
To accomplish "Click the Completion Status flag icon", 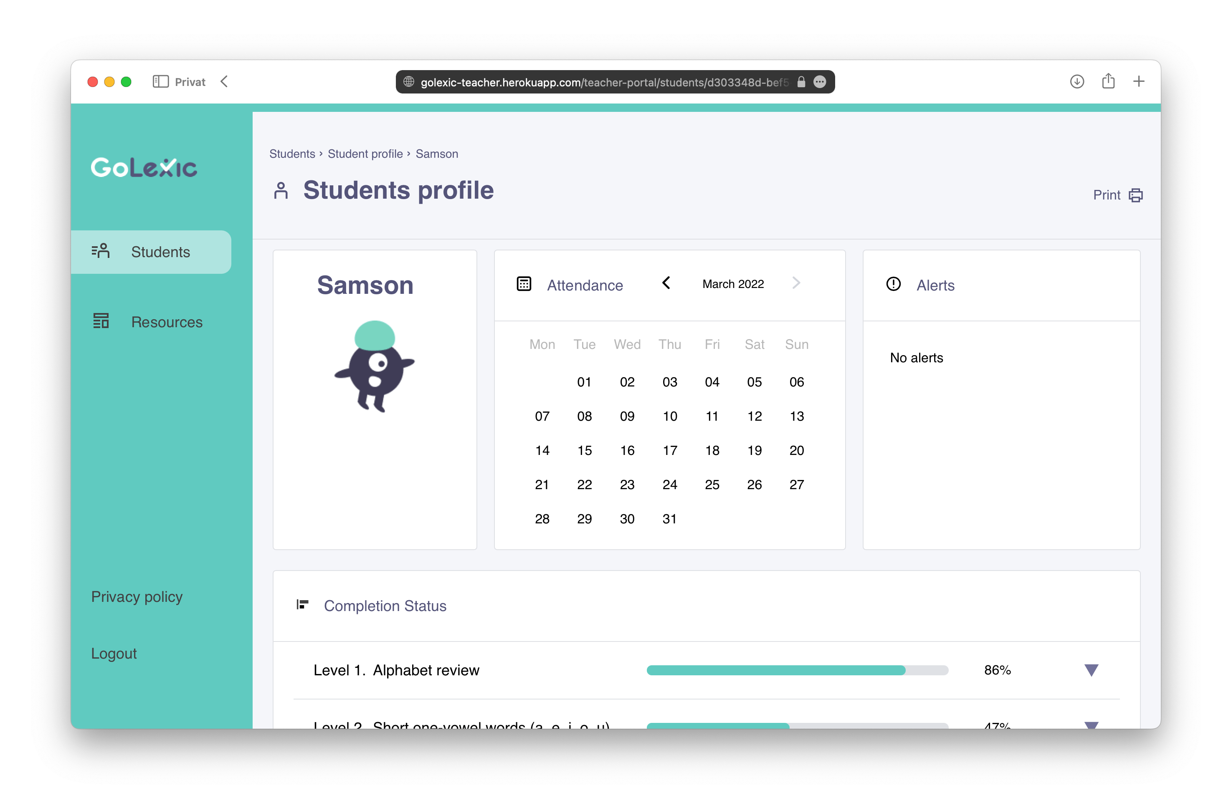I will 304,605.
